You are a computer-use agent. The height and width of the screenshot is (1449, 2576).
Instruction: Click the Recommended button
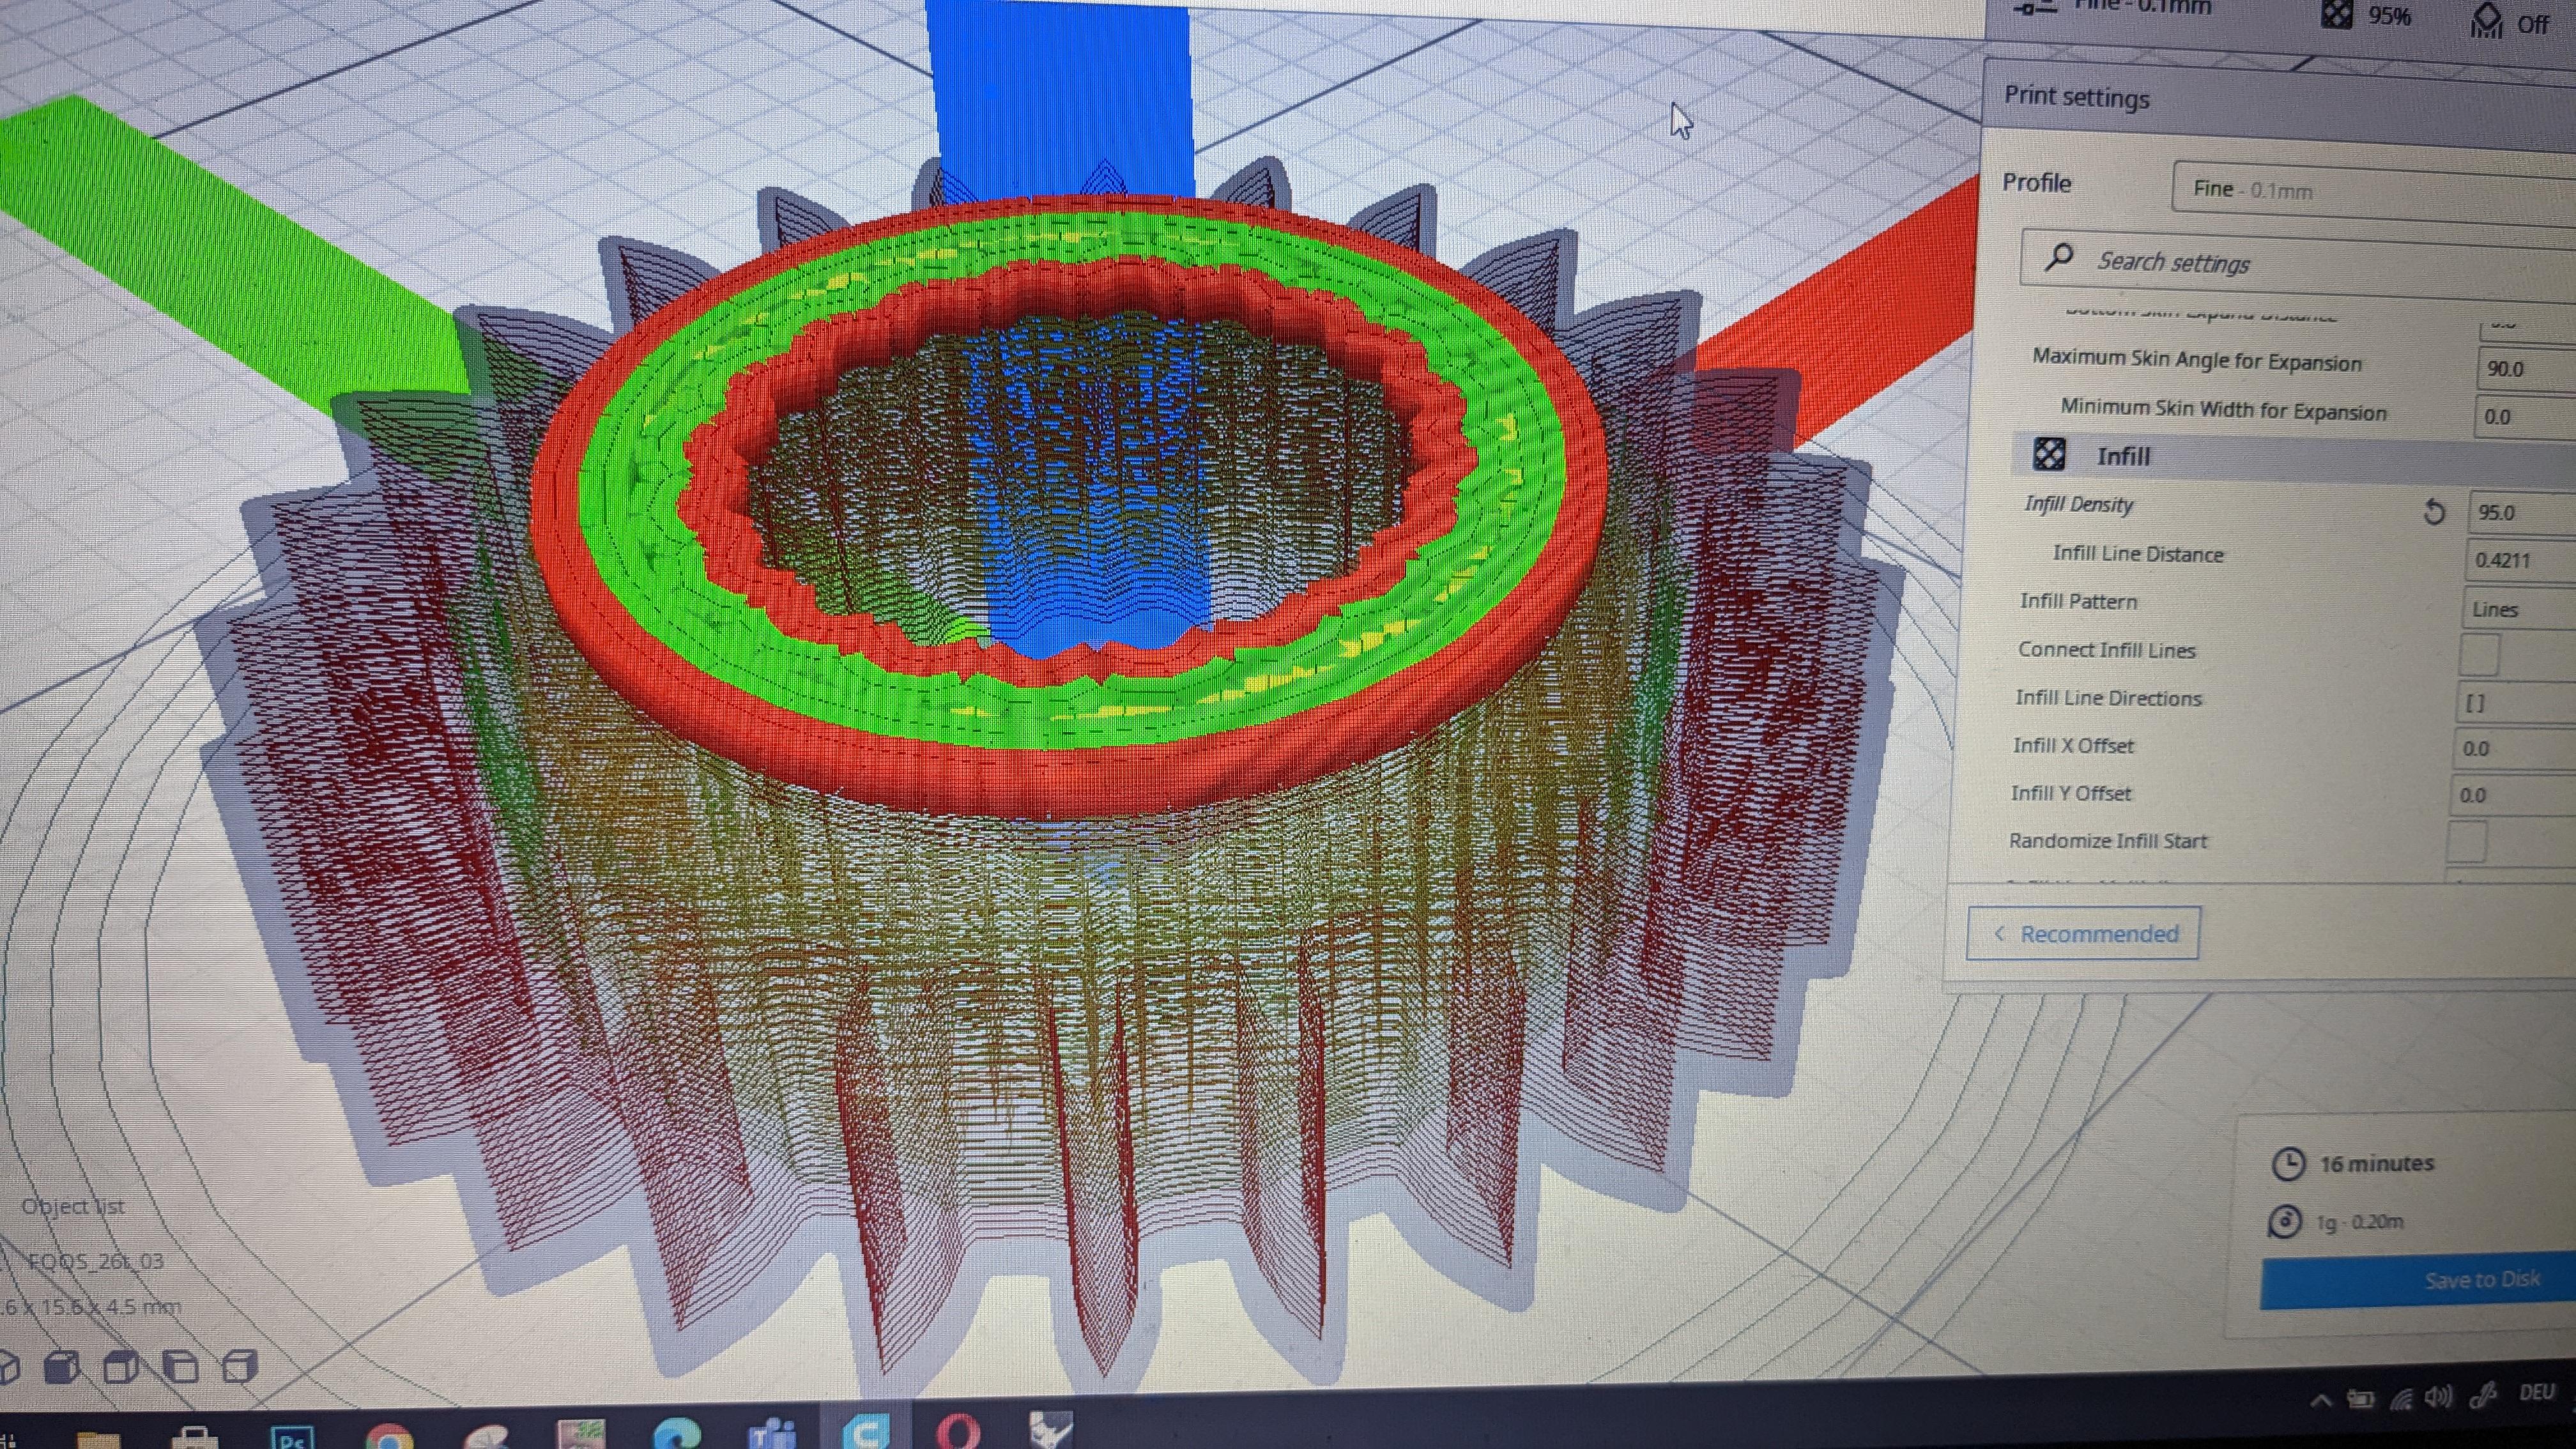point(2083,933)
